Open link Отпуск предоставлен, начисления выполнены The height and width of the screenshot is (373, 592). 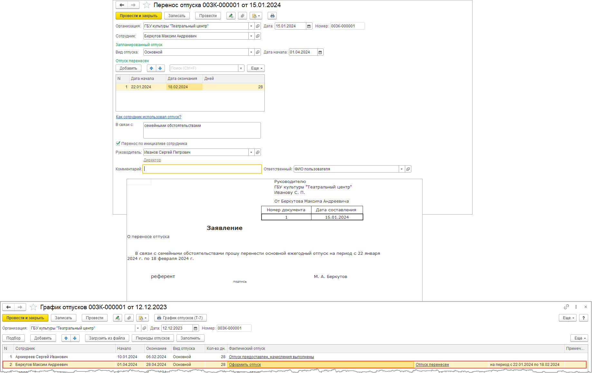(272, 357)
